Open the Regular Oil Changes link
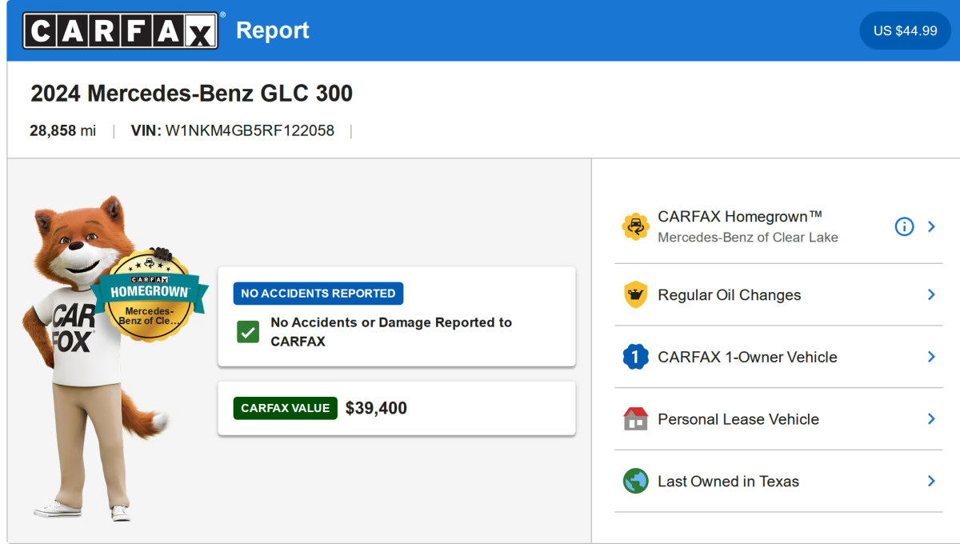This screenshot has height=544, width=960. point(729,295)
